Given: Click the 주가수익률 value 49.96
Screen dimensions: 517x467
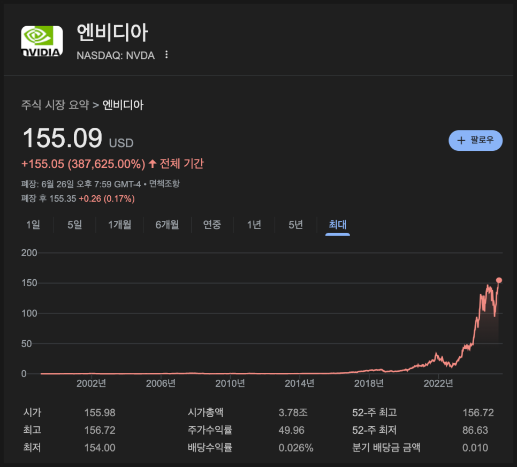Looking at the screenshot, I should (x=292, y=430).
